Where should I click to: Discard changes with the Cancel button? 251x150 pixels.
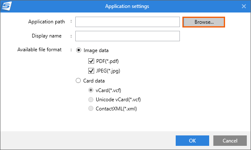coord(230,140)
